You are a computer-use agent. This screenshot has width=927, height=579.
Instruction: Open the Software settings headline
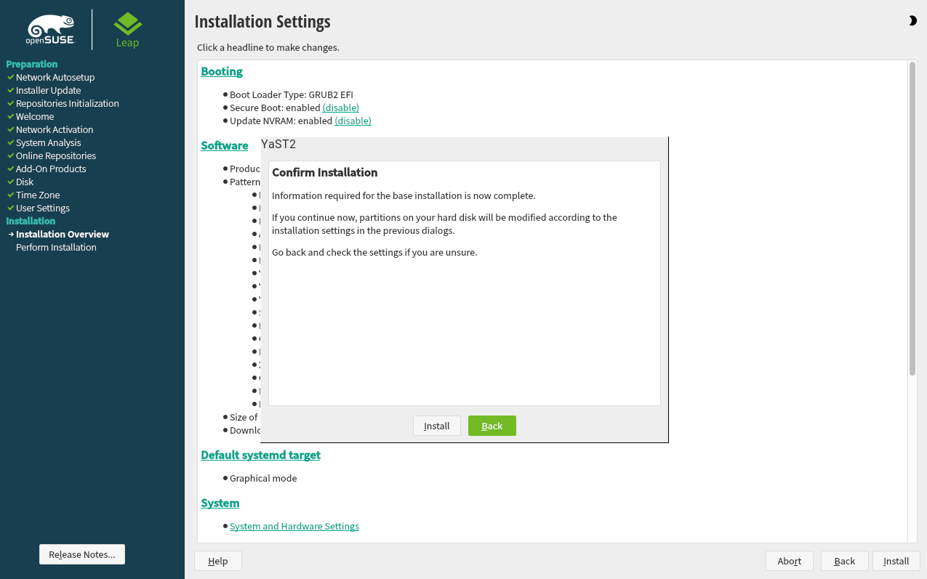224,145
